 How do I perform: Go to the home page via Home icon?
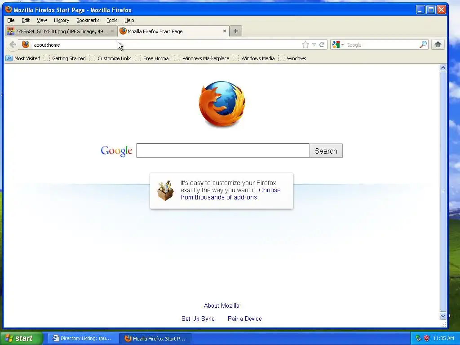(438, 44)
